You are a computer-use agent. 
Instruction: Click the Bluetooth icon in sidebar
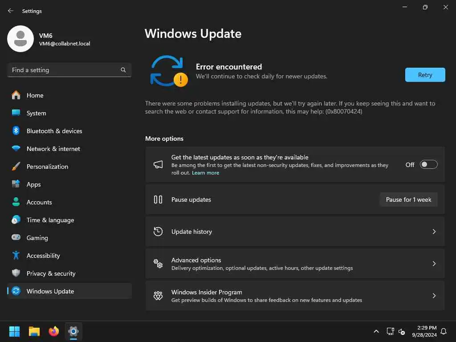point(16,130)
